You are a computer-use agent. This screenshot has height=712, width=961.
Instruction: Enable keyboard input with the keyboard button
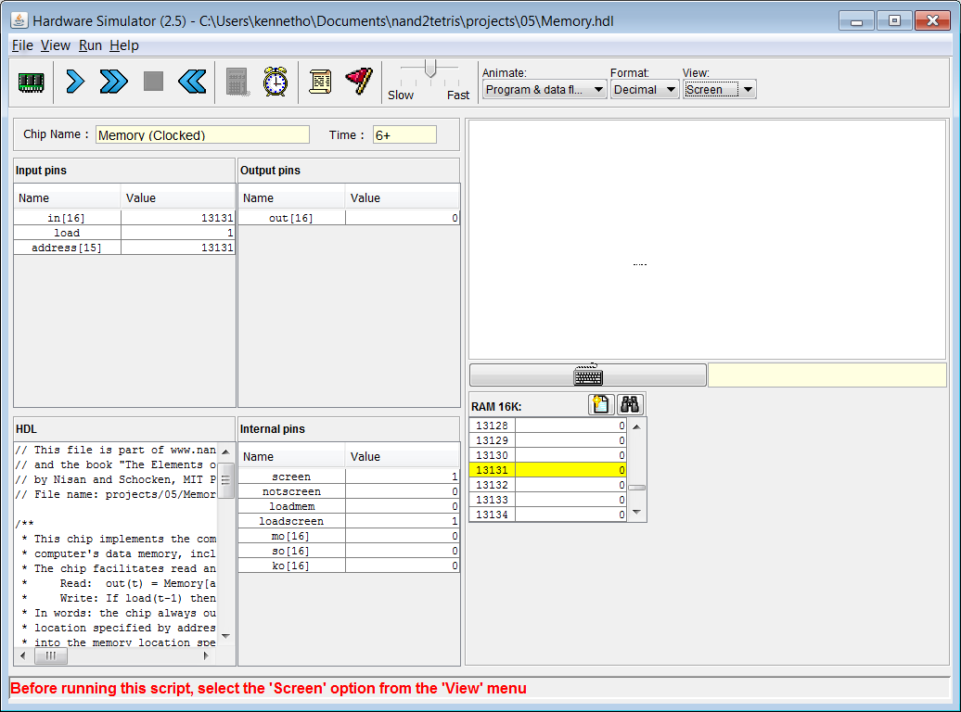[588, 375]
